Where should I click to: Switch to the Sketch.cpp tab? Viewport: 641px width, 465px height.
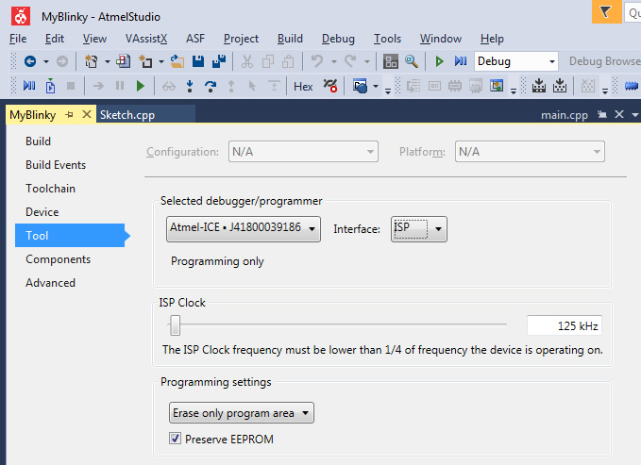click(x=127, y=115)
